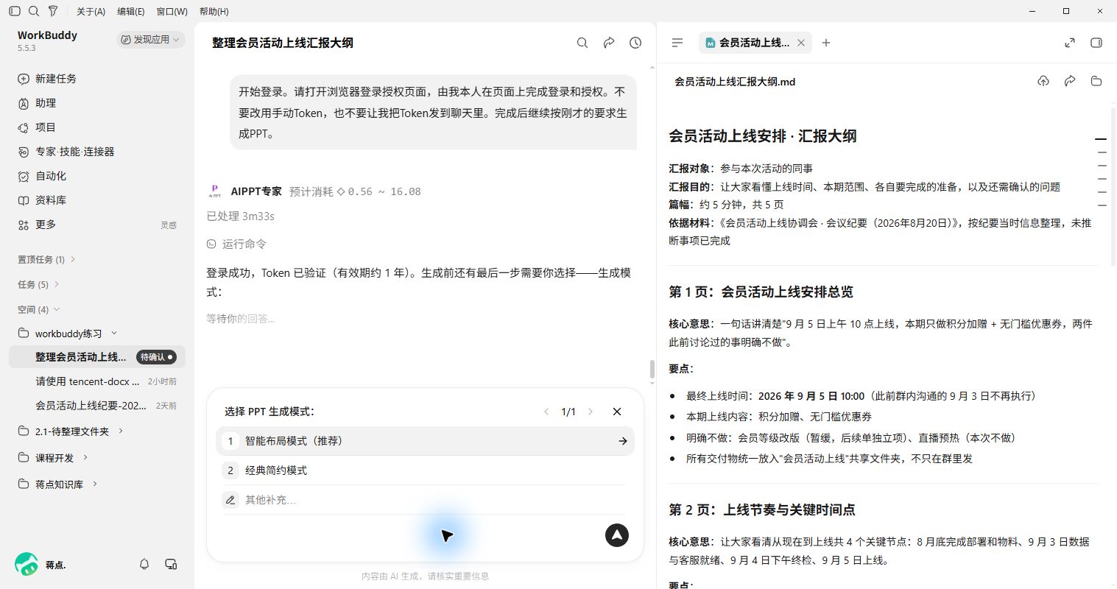
Task: Collapse 空间 (4) group
Action: pyautogui.click(x=38, y=309)
